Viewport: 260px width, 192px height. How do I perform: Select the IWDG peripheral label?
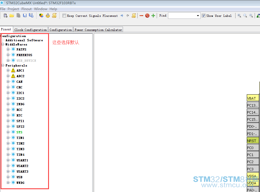coord(20,104)
